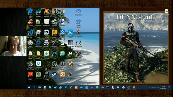173x97 pixels.
Task: Open the notification center icon
Action: tap(169, 87)
